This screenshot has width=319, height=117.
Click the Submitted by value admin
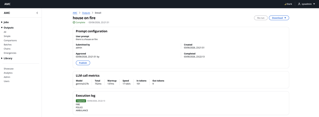pyautogui.click(x=79, y=48)
